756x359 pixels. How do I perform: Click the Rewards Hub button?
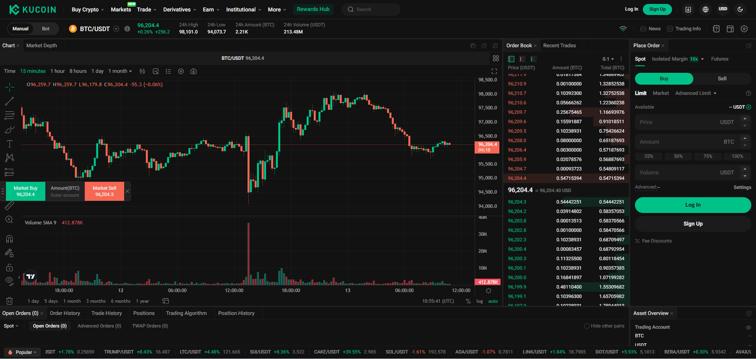[313, 9]
